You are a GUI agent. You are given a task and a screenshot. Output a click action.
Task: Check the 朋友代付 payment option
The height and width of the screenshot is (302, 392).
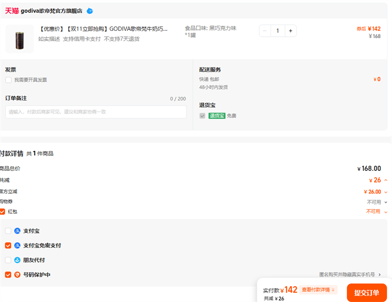pos(8,260)
